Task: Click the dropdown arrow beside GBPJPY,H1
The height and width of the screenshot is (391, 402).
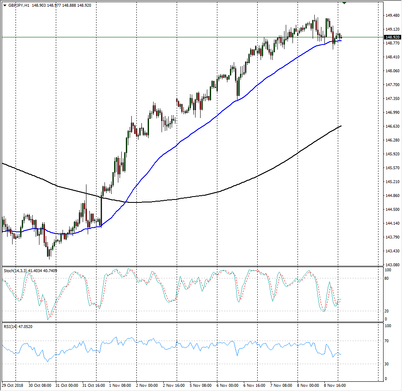Action: 4,5
